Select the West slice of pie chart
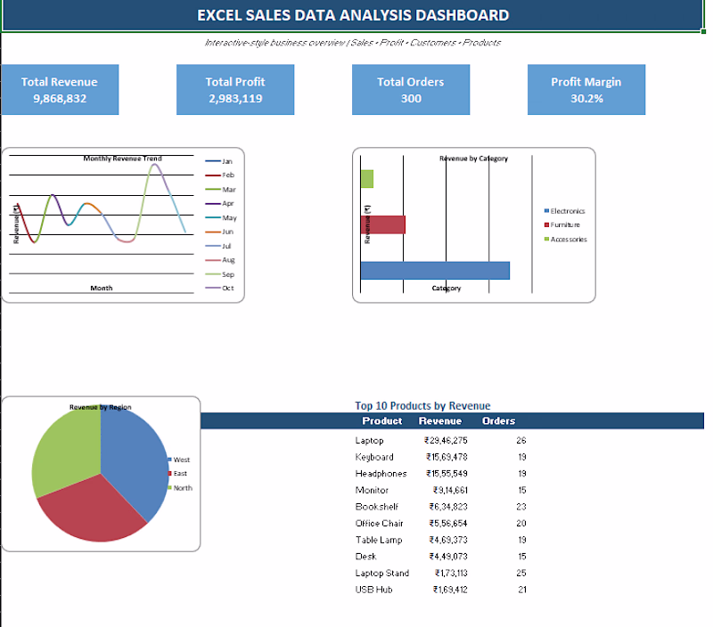713x627 pixels. click(136, 459)
